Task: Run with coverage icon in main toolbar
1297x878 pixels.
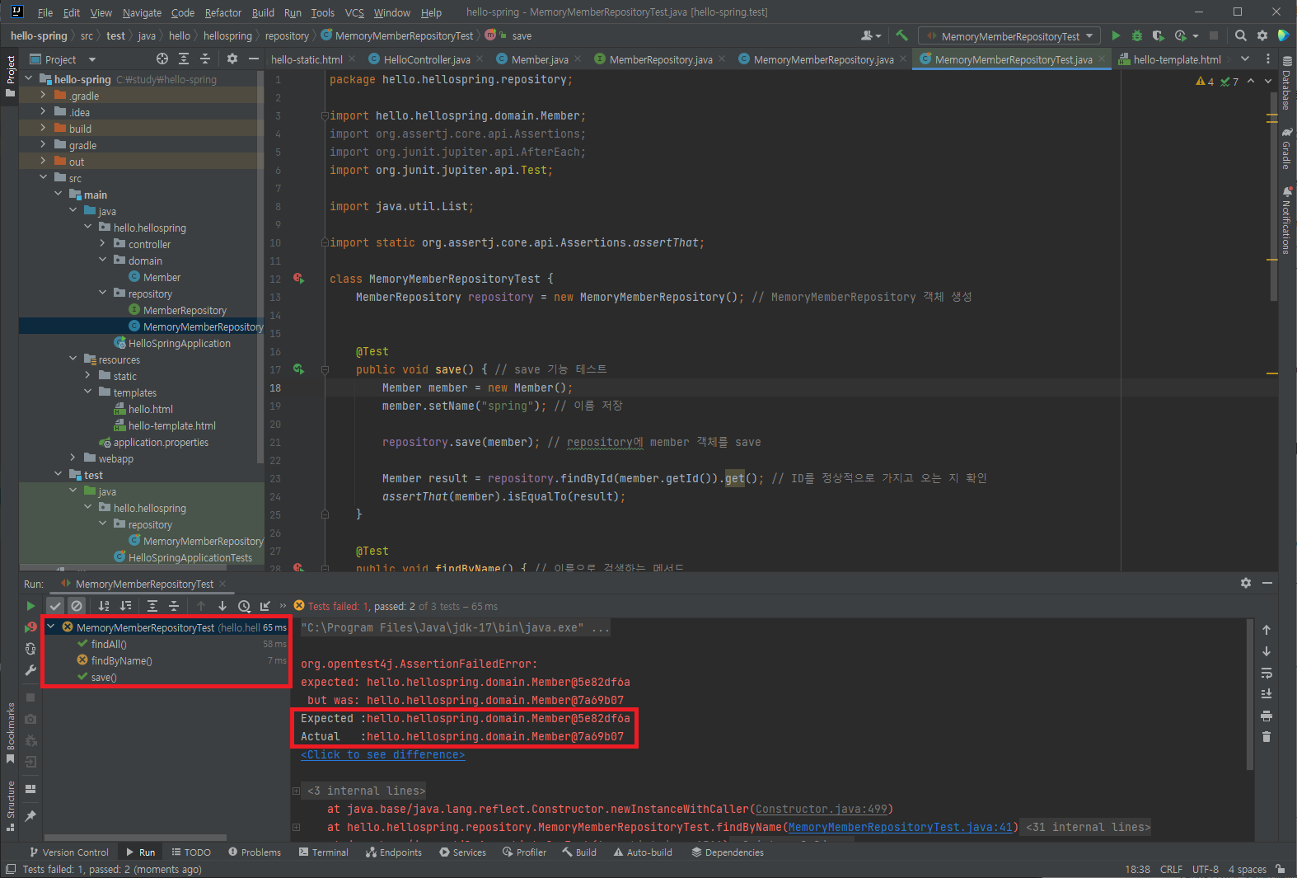Action: [1158, 35]
